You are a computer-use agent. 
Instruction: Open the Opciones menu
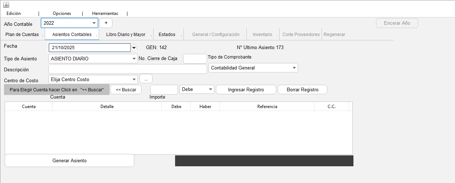tap(62, 13)
